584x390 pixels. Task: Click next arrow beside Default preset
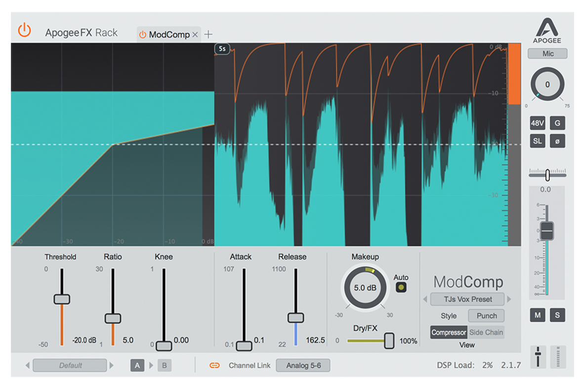click(x=111, y=365)
